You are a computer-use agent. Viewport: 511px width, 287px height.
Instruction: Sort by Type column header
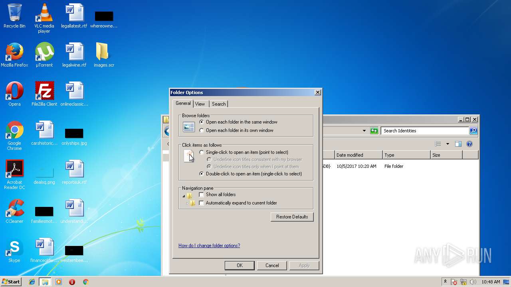tap(406, 155)
